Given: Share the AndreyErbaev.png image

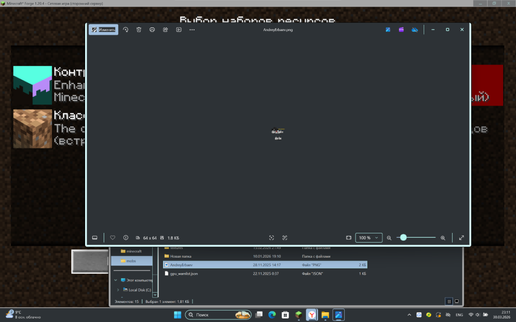Looking at the screenshot, I should pos(166,29).
